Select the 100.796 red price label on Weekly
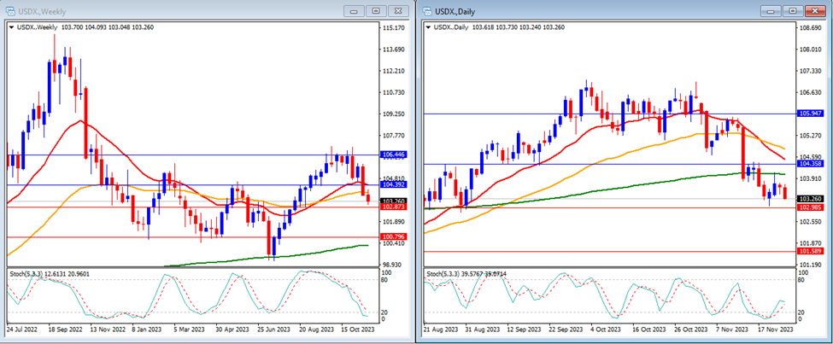The height and width of the screenshot is (344, 833). [394, 236]
